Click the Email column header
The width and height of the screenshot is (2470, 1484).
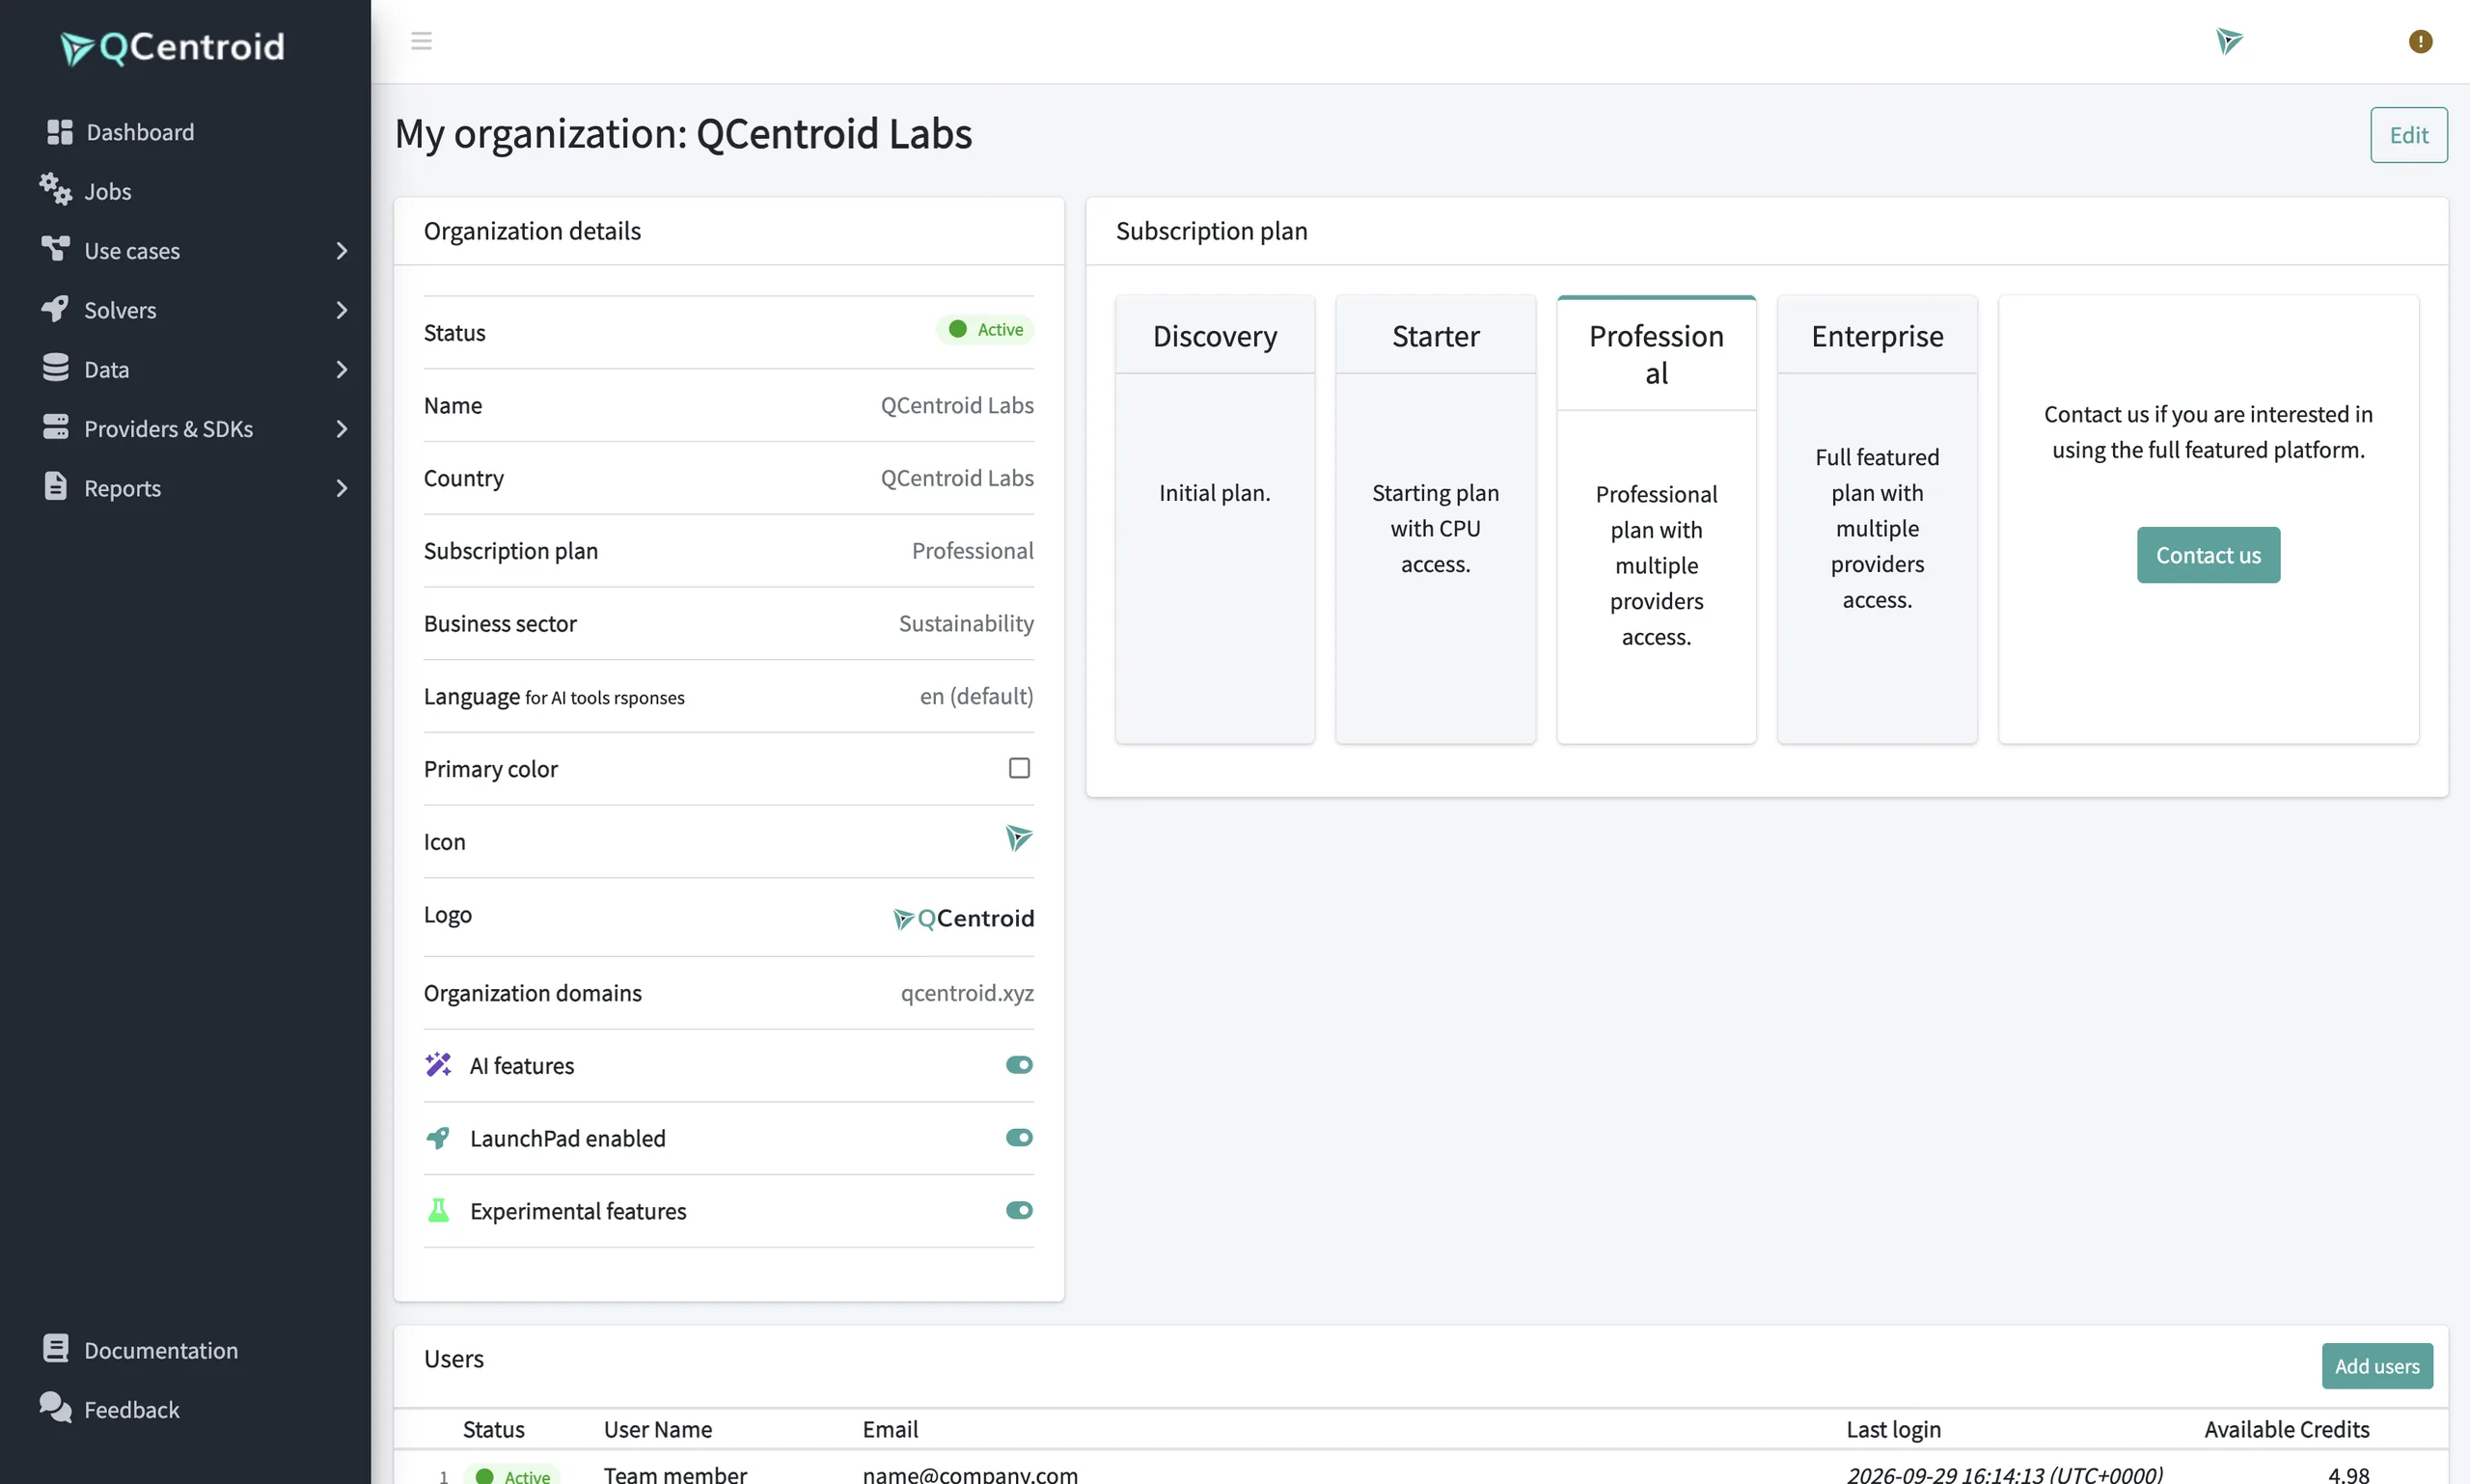[x=890, y=1429]
